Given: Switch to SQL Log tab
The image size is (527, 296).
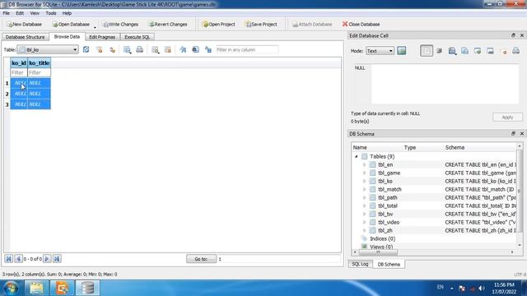Looking at the screenshot, I should [x=360, y=264].
